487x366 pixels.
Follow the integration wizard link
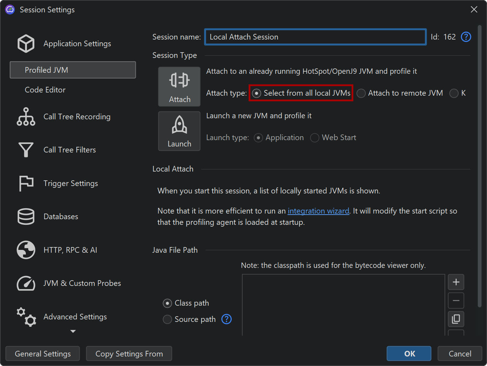click(318, 211)
